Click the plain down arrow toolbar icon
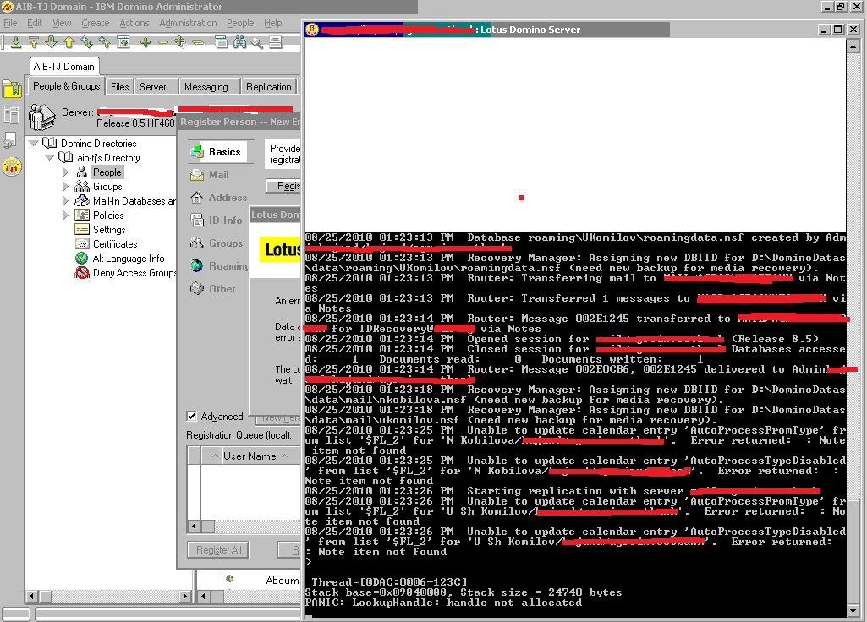This screenshot has width=867, height=622. click(x=52, y=42)
